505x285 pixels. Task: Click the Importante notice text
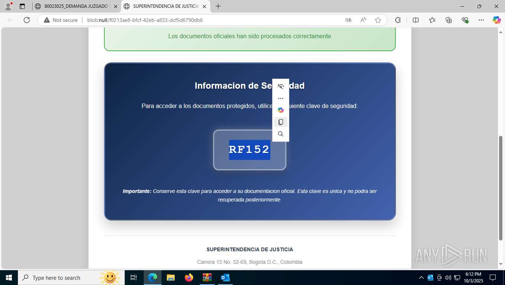pyautogui.click(x=250, y=195)
